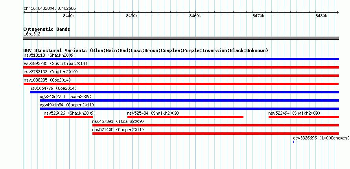This screenshot has height=169, width=350.
Task: Select the blue dgv340n27 gain bar
Action: (190, 100)
